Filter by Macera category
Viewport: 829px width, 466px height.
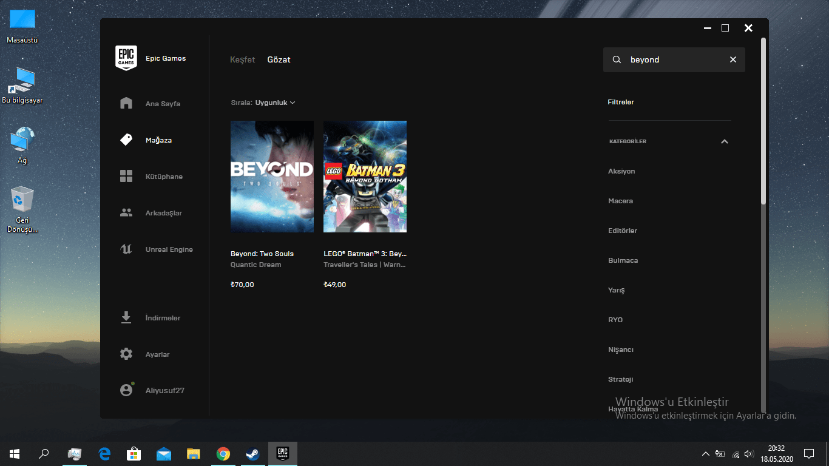point(620,201)
